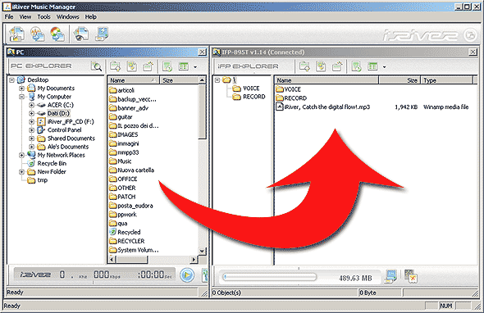Click the delete/format device icon at bottom right
The width and height of the screenshot is (484, 313).
coord(410,276)
